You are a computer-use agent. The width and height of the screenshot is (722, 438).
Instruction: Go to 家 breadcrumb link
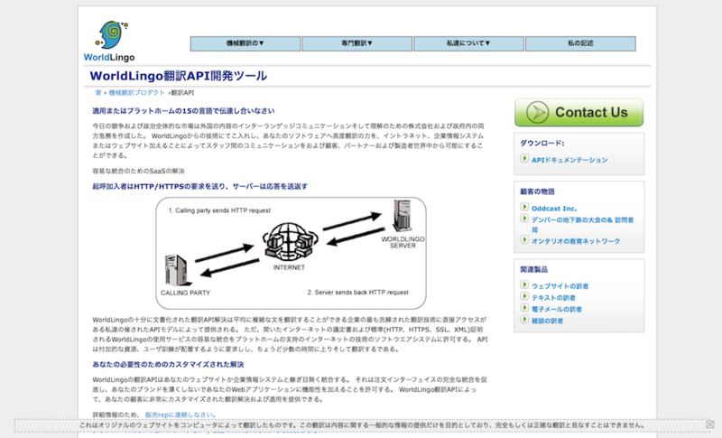tap(98, 93)
